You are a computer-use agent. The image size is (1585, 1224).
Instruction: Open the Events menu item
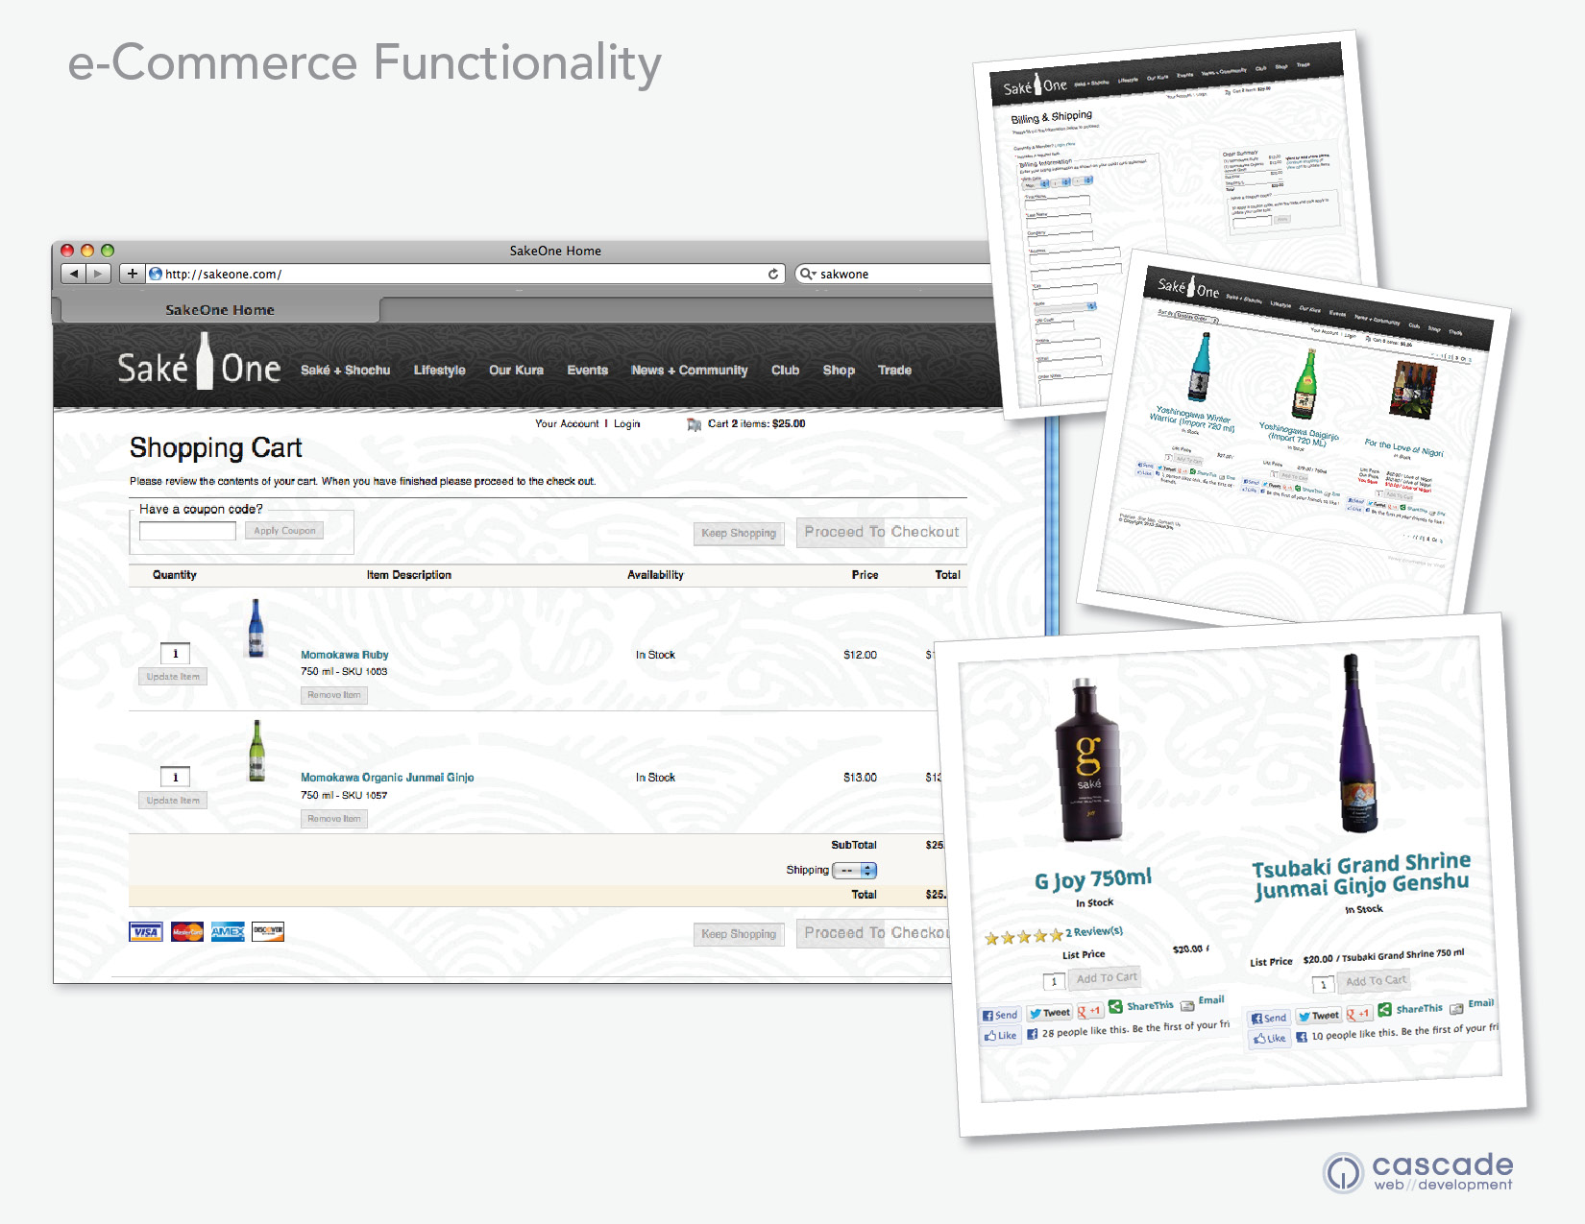587,371
